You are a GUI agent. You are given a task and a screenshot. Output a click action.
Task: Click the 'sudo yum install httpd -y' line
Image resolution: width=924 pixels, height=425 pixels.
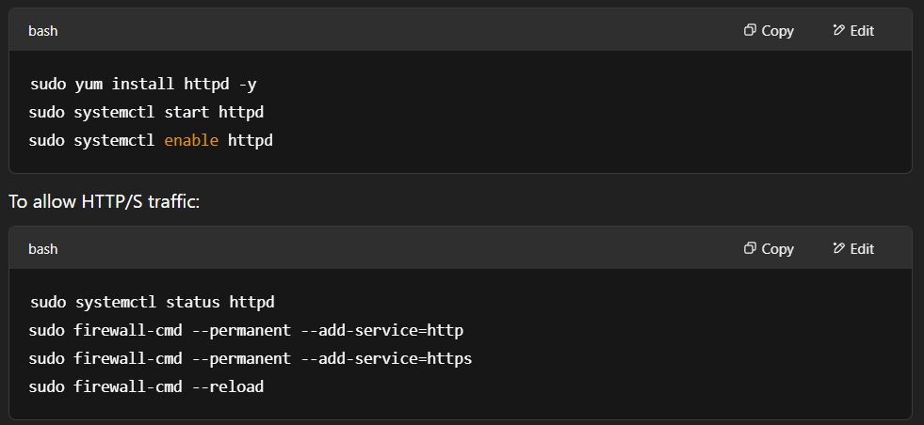pyautogui.click(x=143, y=85)
